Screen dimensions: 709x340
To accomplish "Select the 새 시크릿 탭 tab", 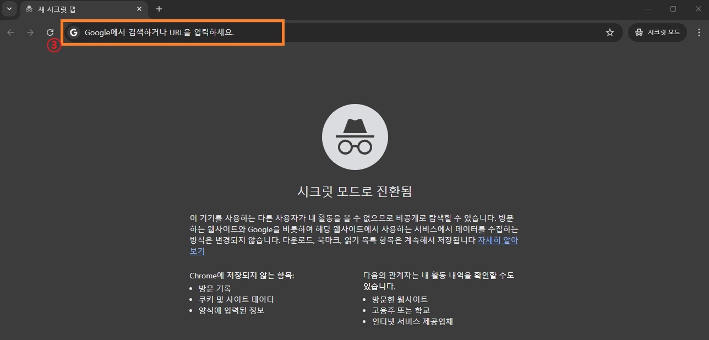I will [x=83, y=9].
